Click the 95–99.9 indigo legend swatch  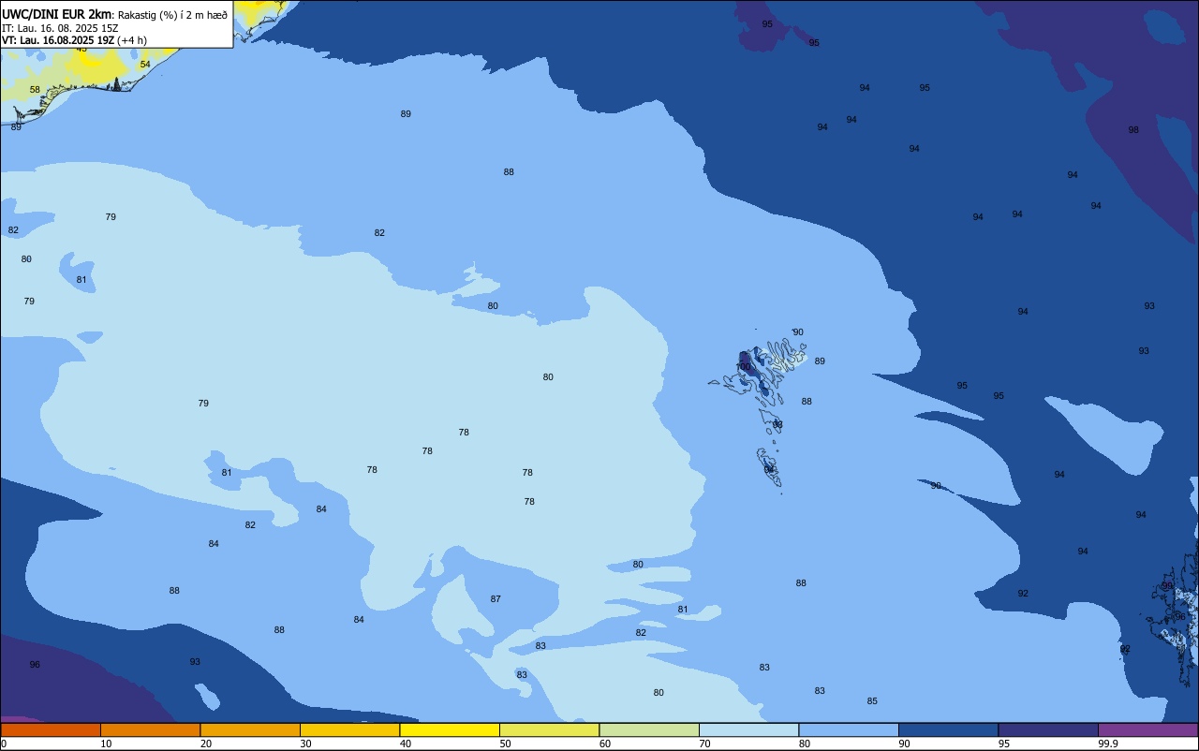1048,729
